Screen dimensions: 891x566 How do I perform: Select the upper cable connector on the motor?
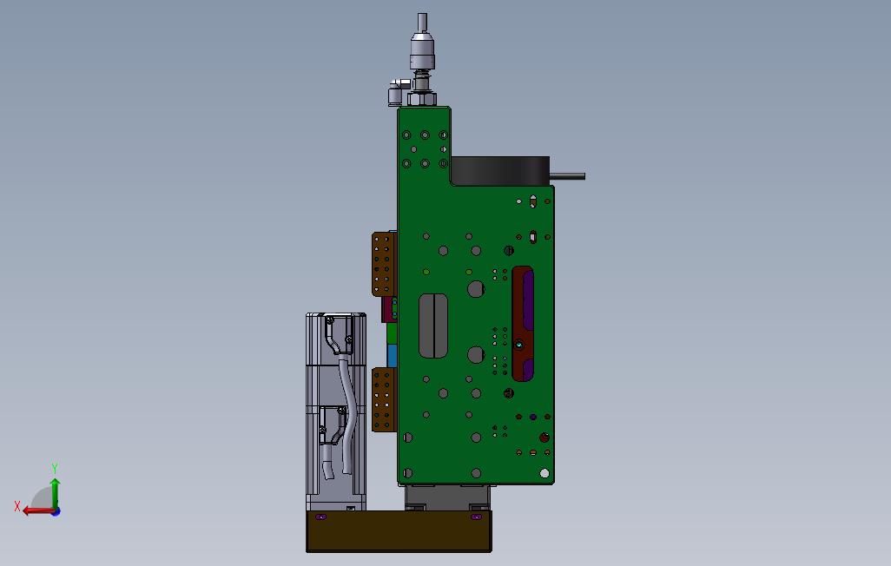[x=339, y=335]
